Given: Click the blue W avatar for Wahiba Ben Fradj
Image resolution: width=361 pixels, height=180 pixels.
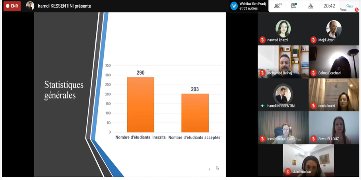Looking at the screenshot, I should (x=234, y=6).
